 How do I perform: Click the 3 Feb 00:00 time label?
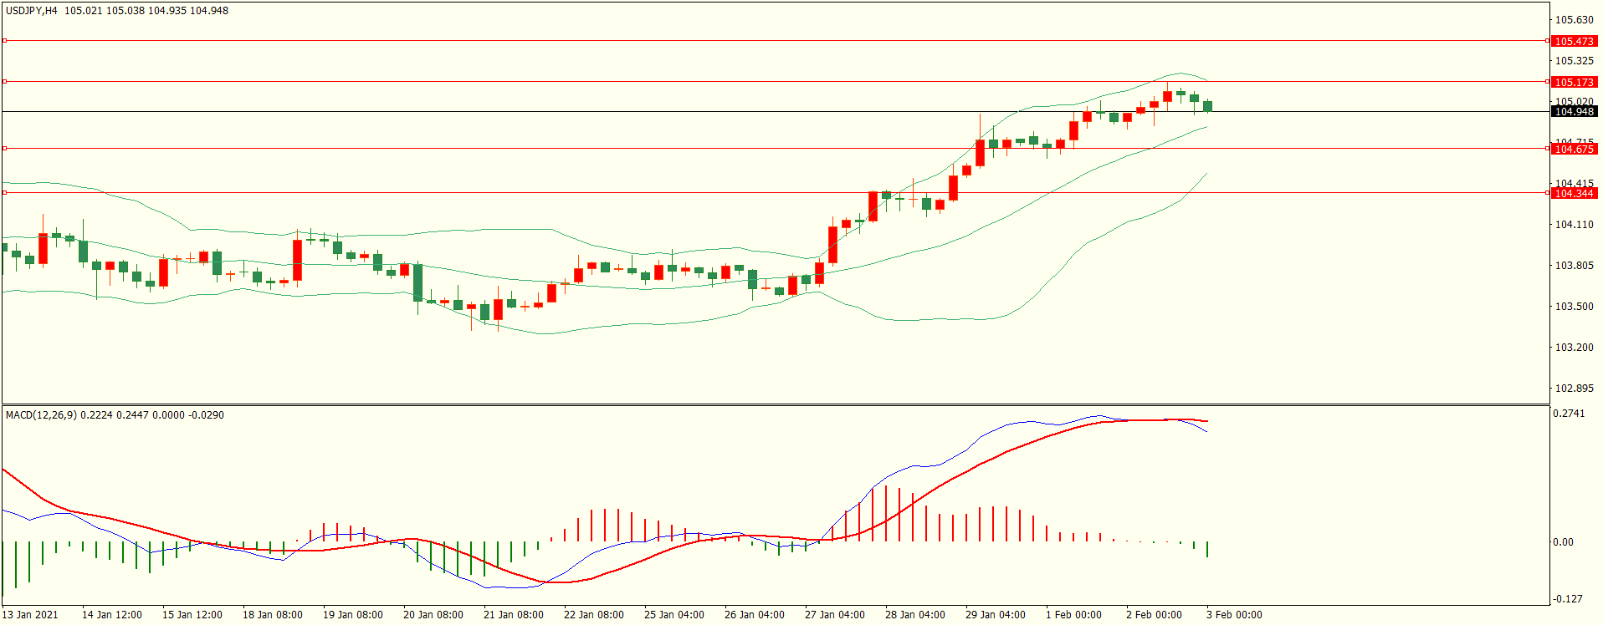(x=1234, y=615)
